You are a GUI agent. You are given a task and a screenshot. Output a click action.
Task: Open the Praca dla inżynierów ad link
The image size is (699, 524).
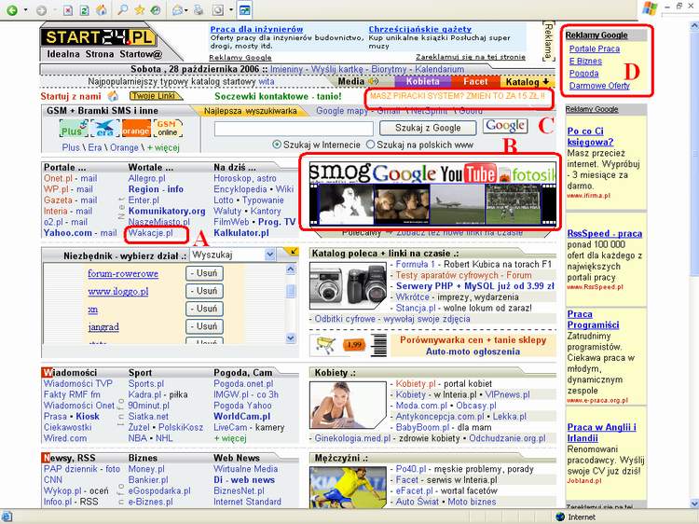[256, 29]
